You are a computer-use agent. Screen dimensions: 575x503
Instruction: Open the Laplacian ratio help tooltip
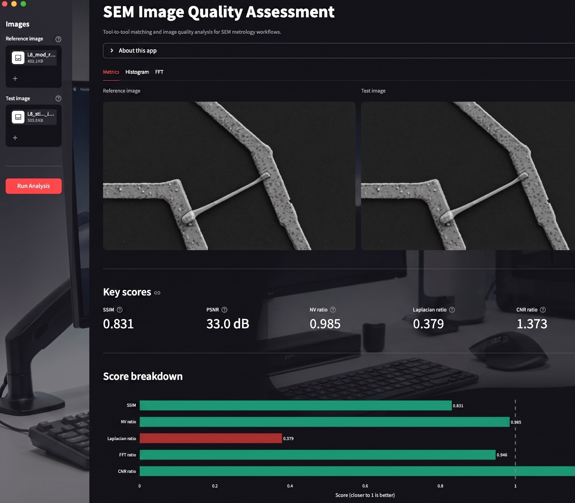452,309
